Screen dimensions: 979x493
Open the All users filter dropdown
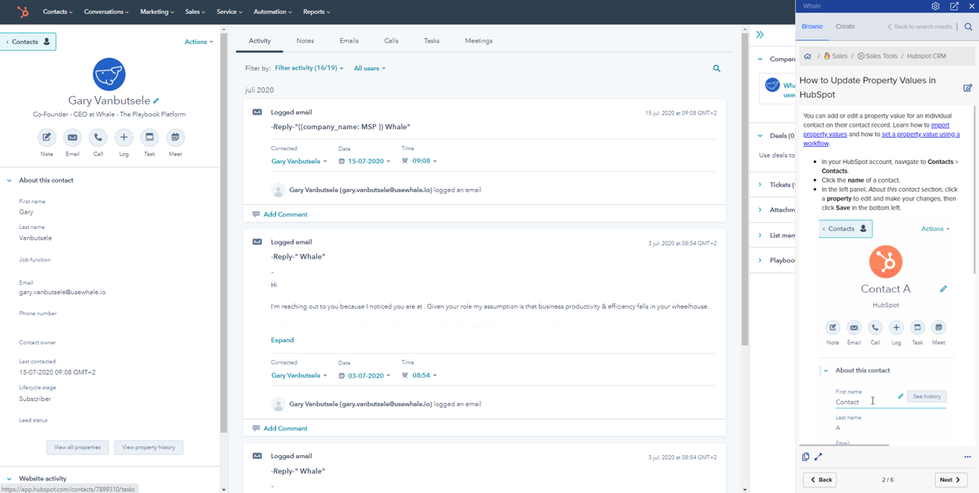[x=370, y=69]
